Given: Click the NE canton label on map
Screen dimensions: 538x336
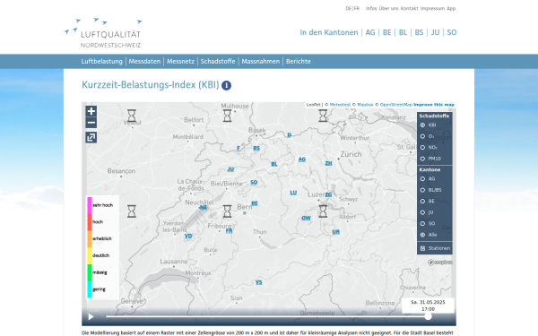Looking at the screenshot, I should click(x=204, y=208).
